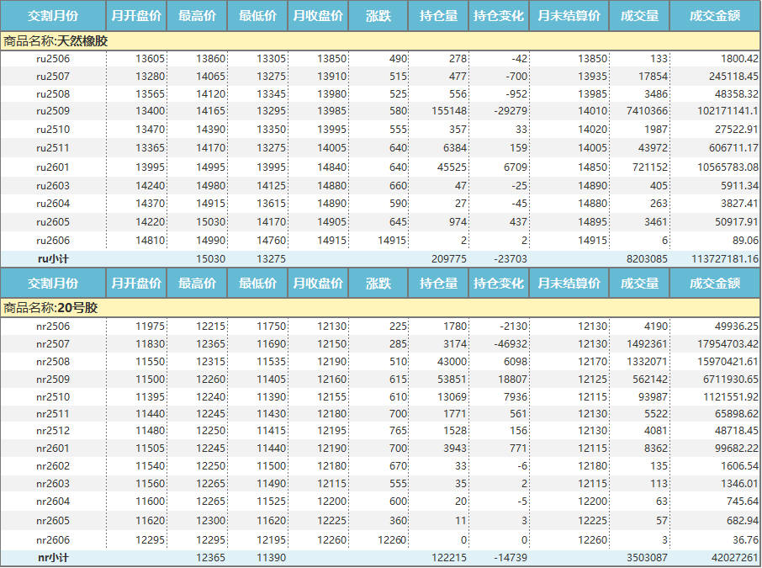Image resolution: width=762 pixels, height=568 pixels.
Task: Click 最高价 column header in 天然橡胶 table
Action: (x=197, y=15)
